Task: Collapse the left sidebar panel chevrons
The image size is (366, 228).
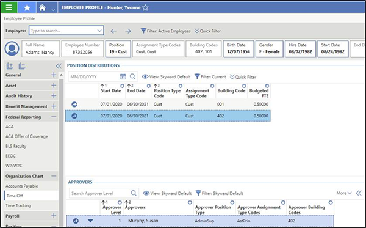Action: tap(59, 66)
